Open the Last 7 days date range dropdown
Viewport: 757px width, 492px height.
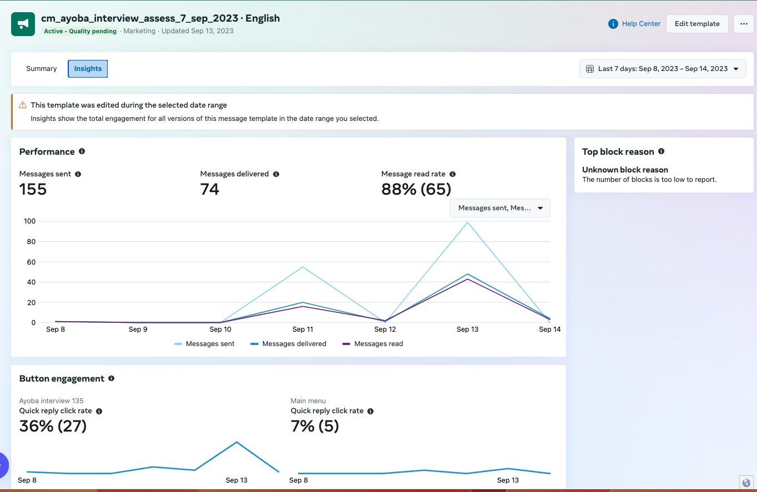[x=663, y=69]
